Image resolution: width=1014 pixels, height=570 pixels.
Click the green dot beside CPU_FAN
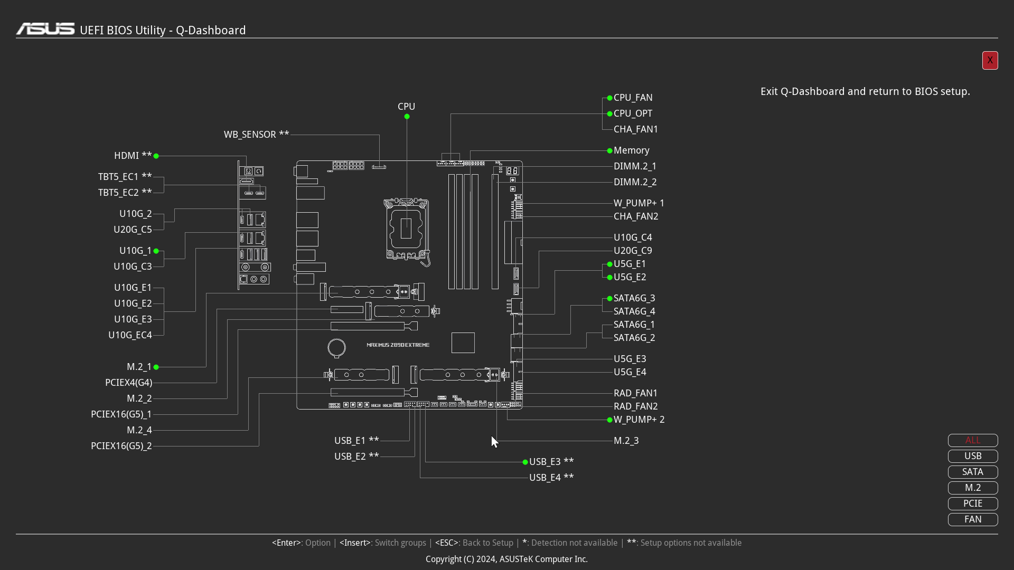click(609, 98)
